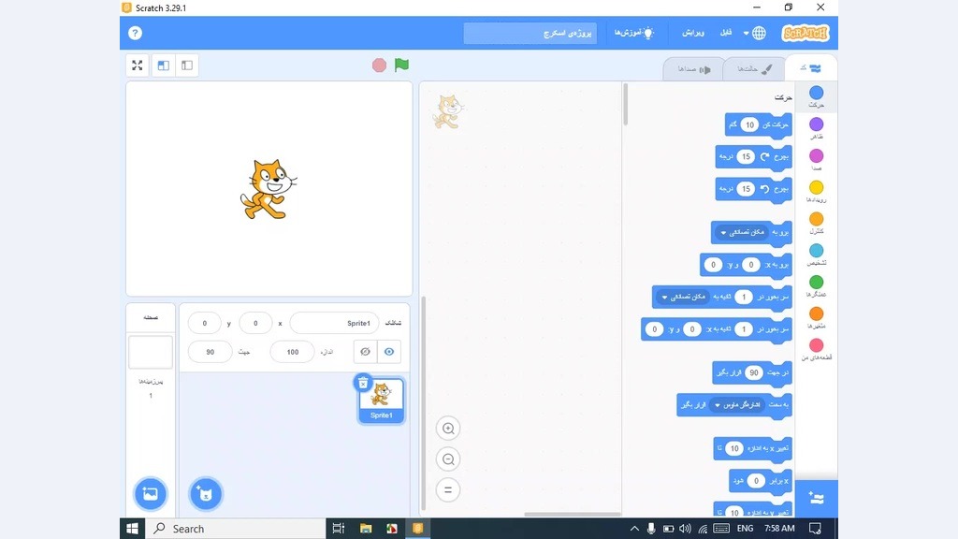Select the blue Motion category circle
The width and height of the screenshot is (958, 539).
click(816, 93)
